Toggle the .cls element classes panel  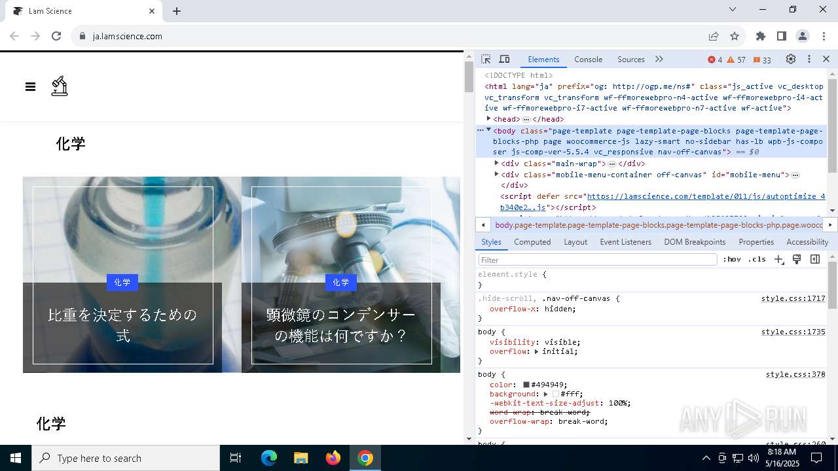click(x=757, y=260)
